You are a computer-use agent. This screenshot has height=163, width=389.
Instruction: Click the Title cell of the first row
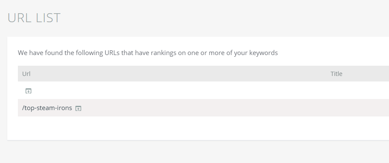(360, 90)
